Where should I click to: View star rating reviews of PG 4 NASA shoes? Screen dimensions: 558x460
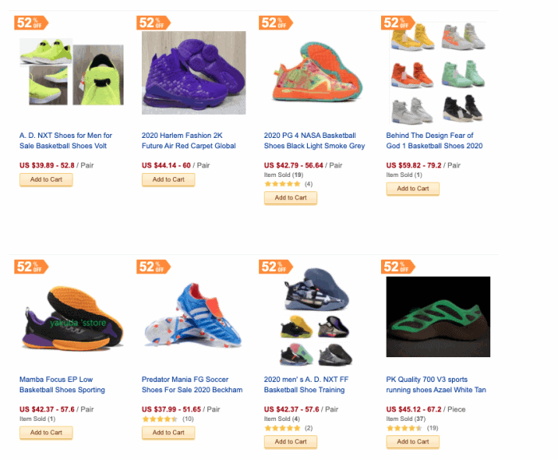point(289,184)
